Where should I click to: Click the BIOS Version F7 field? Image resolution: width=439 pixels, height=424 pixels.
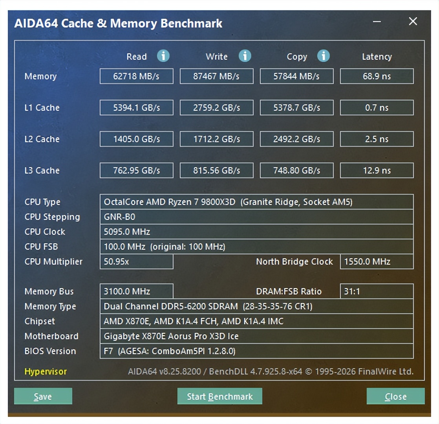(x=256, y=351)
